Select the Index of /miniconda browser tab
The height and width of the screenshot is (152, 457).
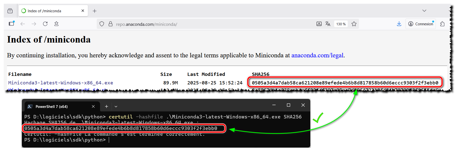point(53,11)
